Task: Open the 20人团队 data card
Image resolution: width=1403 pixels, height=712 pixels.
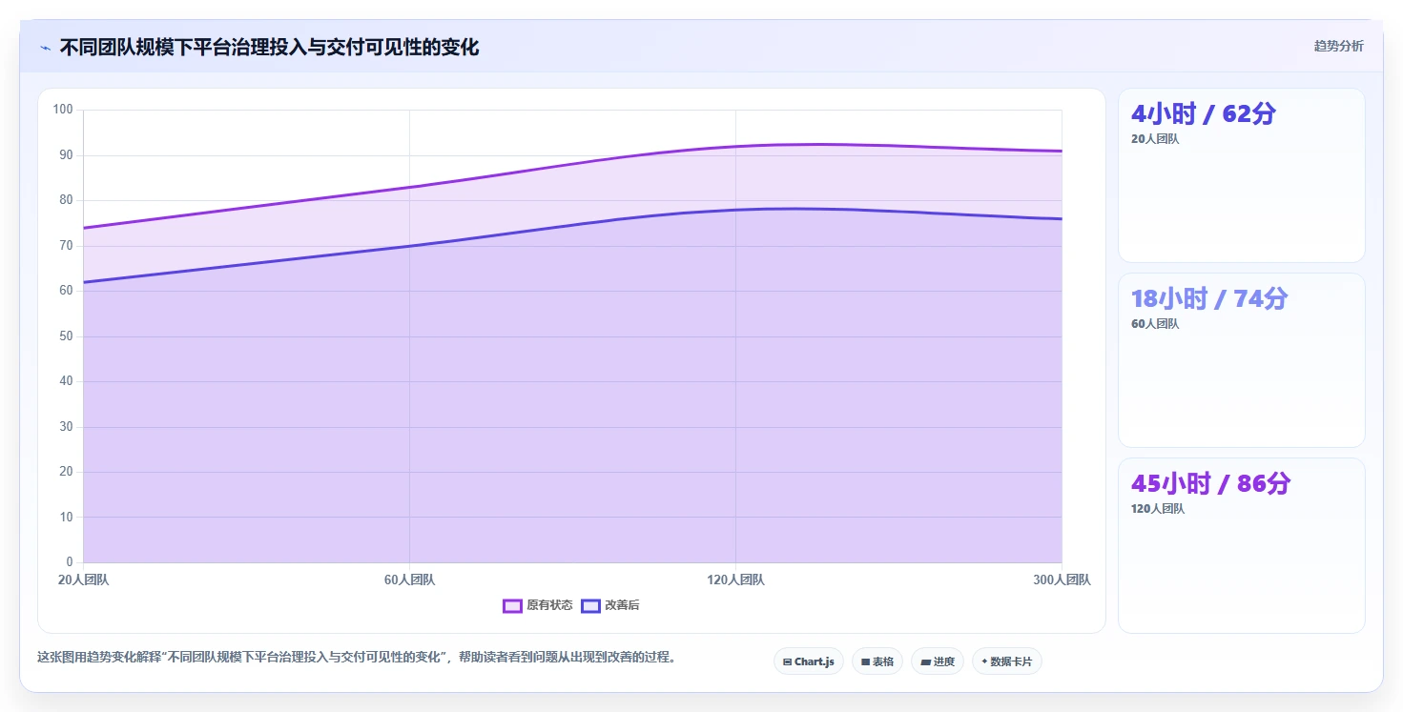Action: (x=1242, y=175)
